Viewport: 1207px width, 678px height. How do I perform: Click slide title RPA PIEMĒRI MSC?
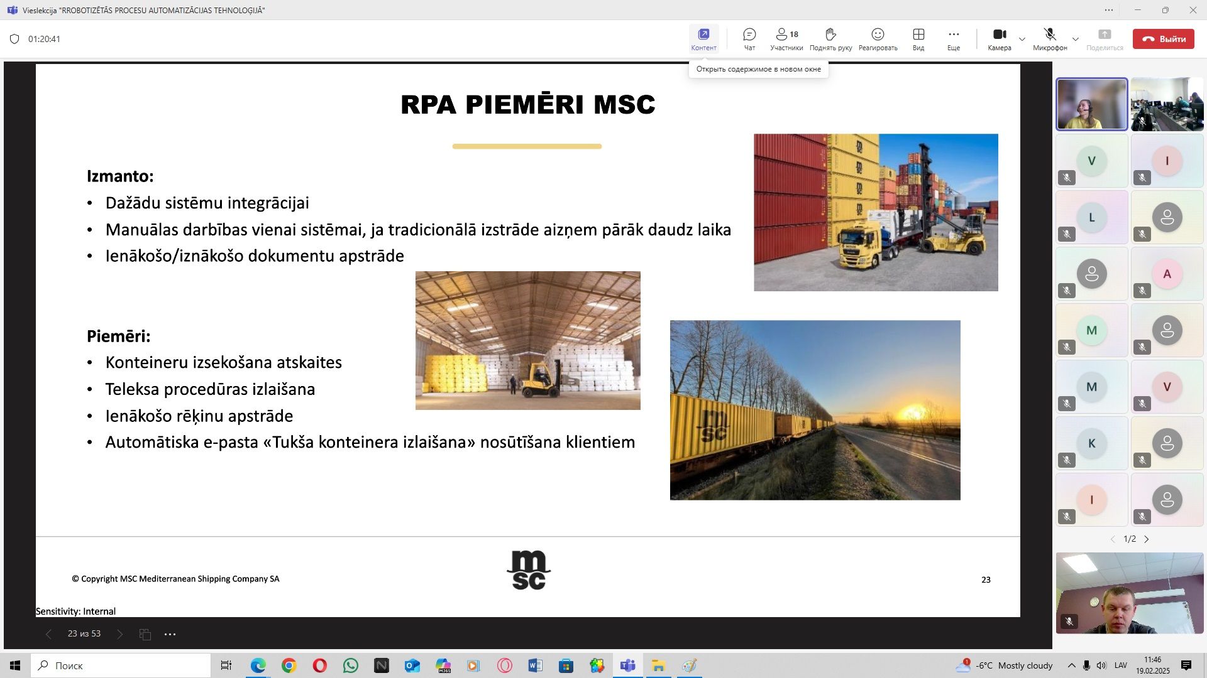click(528, 104)
